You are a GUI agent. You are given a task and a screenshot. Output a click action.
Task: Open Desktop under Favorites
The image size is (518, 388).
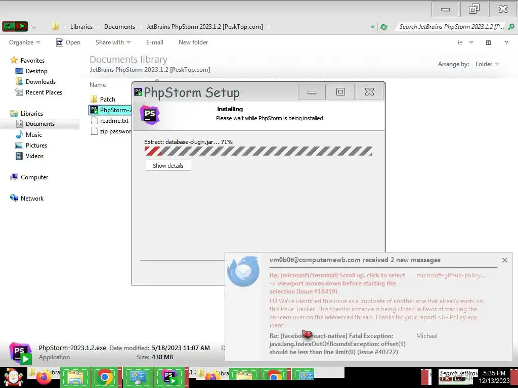32,71
